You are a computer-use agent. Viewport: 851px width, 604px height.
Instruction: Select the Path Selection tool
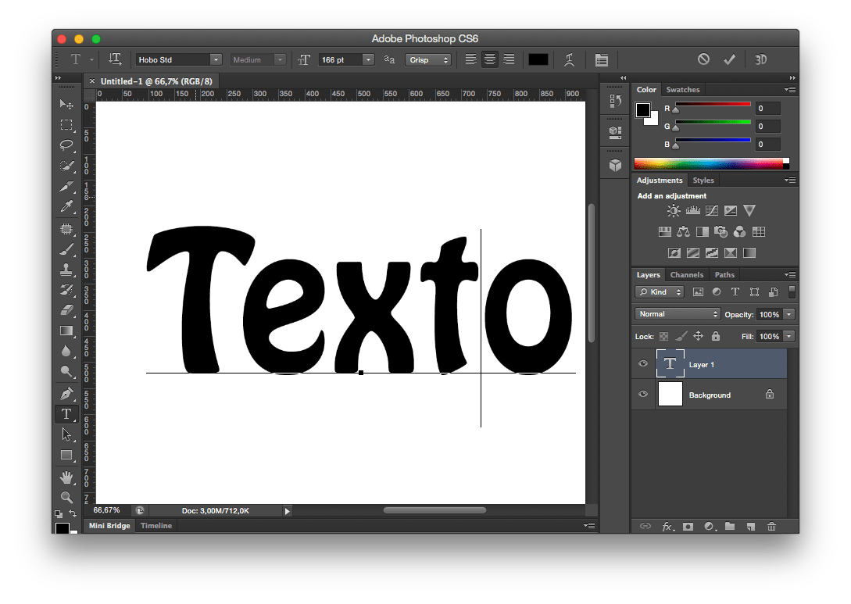[x=66, y=434]
